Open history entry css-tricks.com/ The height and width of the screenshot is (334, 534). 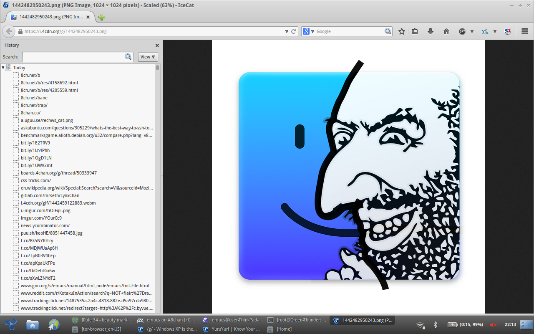pyautogui.click(x=36, y=180)
